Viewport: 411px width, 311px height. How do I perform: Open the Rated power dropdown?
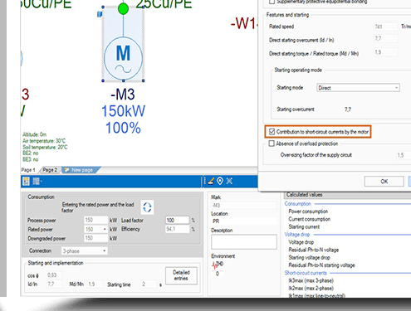(95, 229)
